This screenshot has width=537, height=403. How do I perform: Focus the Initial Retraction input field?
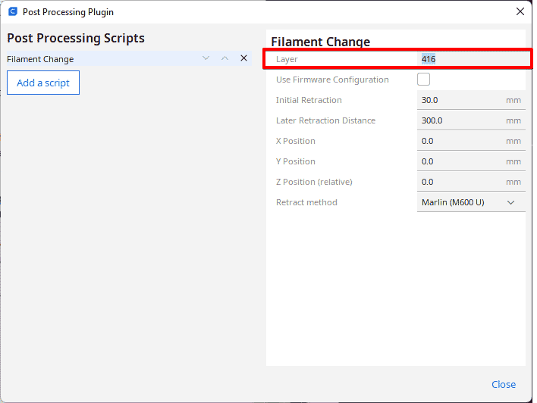(471, 100)
